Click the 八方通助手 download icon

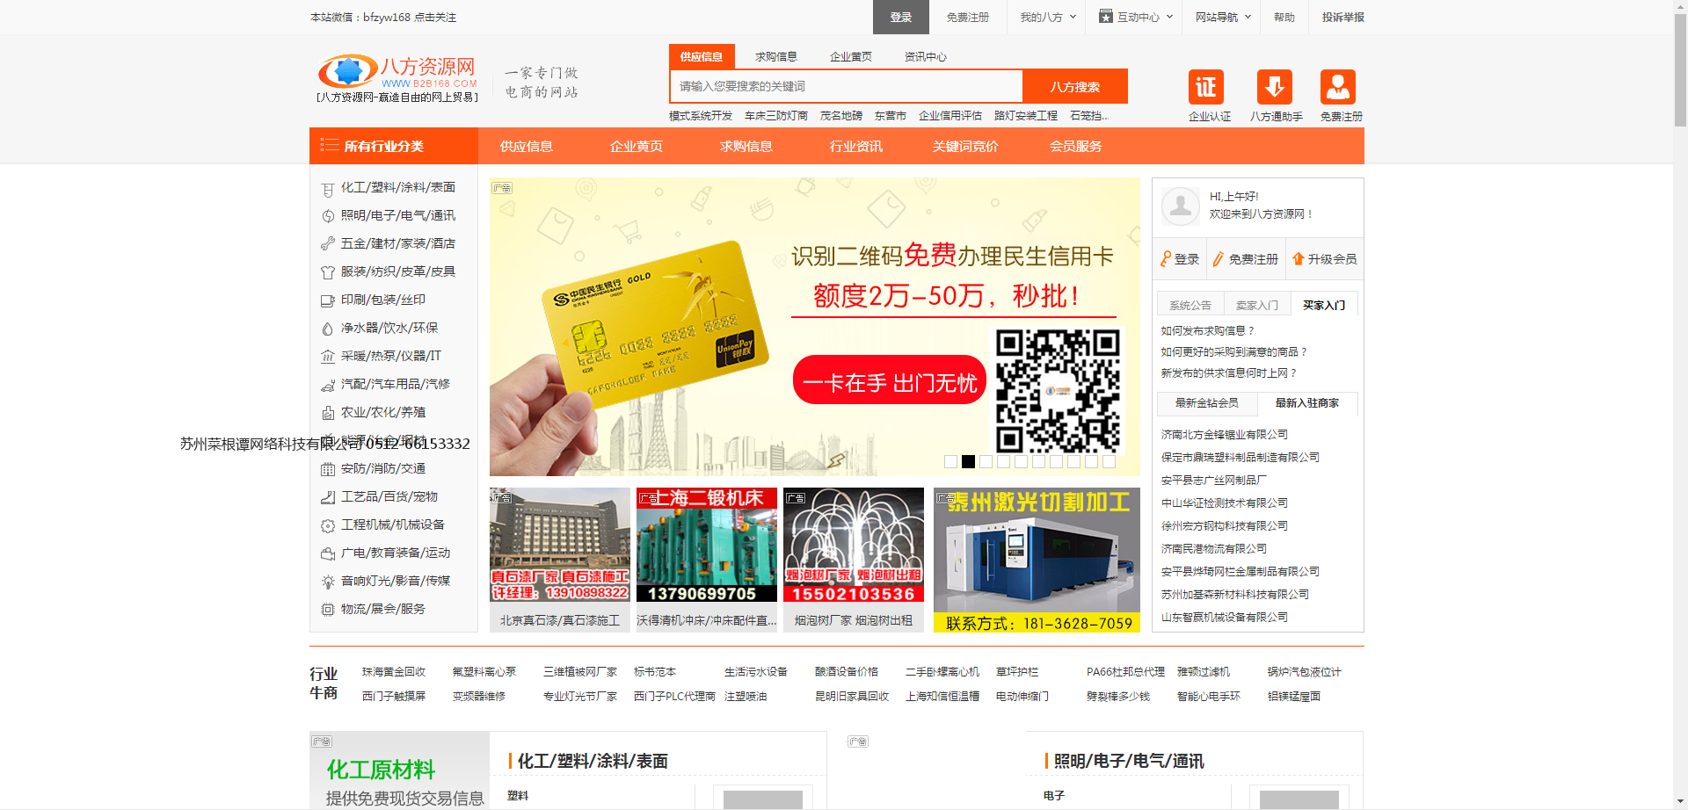(1274, 87)
